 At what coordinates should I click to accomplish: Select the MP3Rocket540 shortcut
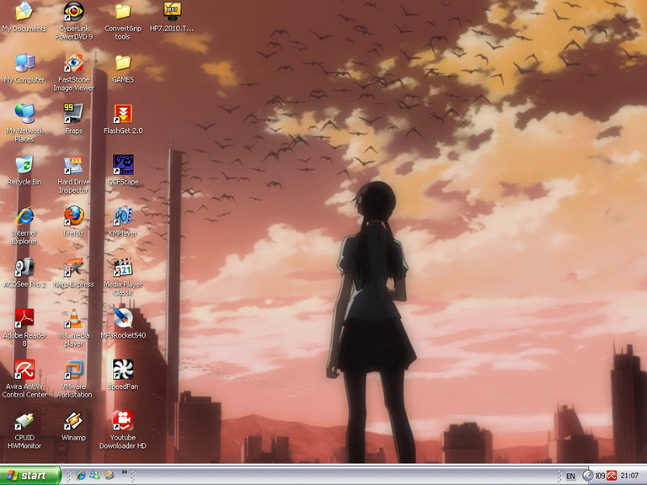click(123, 323)
